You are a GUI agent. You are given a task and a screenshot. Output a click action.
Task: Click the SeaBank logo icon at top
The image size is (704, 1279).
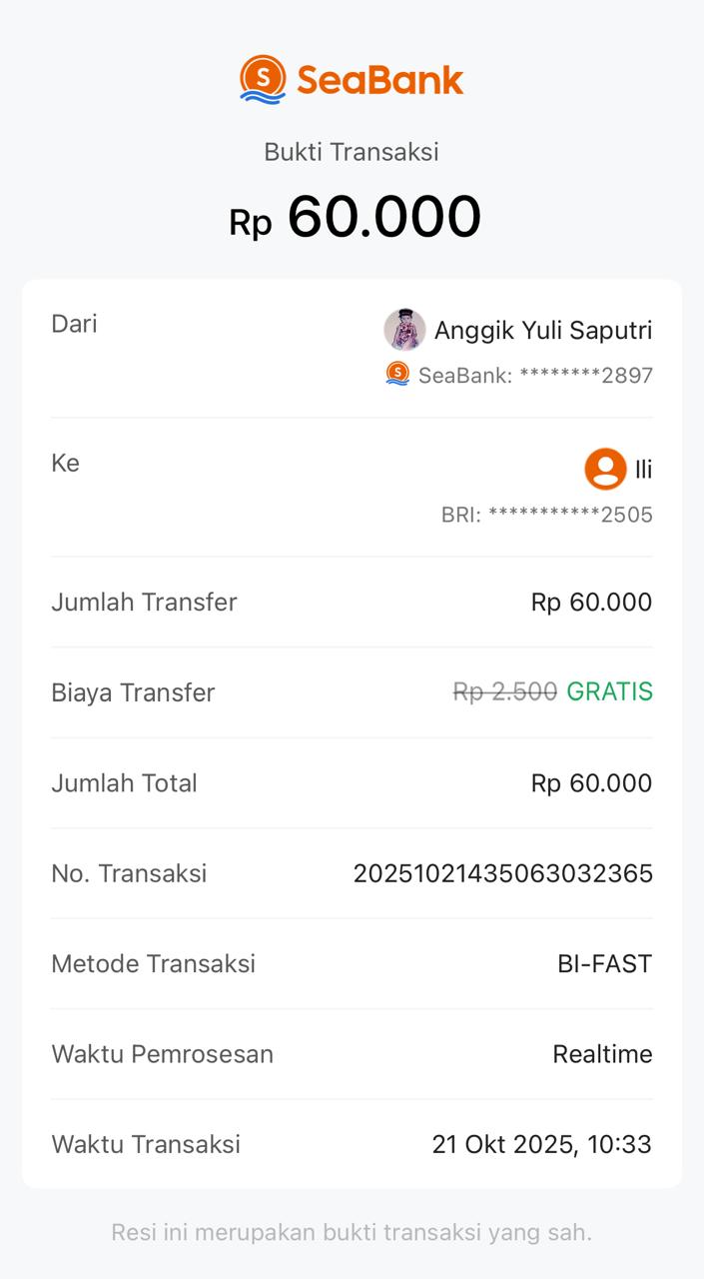[263, 79]
